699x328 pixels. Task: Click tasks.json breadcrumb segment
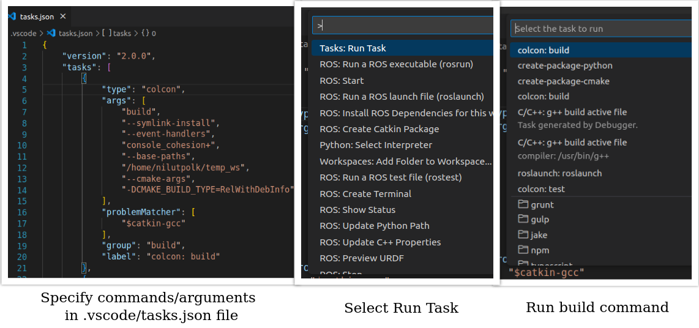75,33
